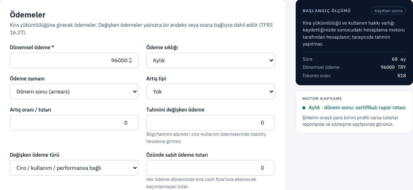Click the Kayıttan sonra badge
The image size is (413, 190).
[x=388, y=11]
